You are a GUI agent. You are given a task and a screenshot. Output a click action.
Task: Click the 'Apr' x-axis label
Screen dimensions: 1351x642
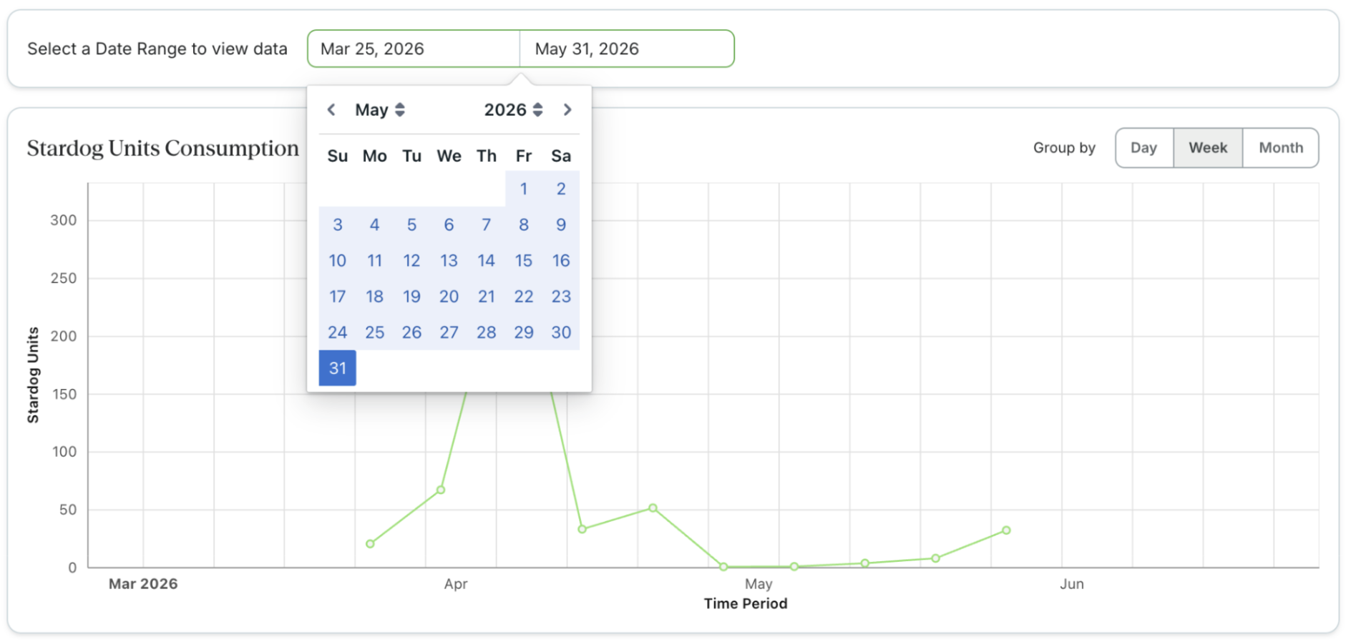click(456, 584)
